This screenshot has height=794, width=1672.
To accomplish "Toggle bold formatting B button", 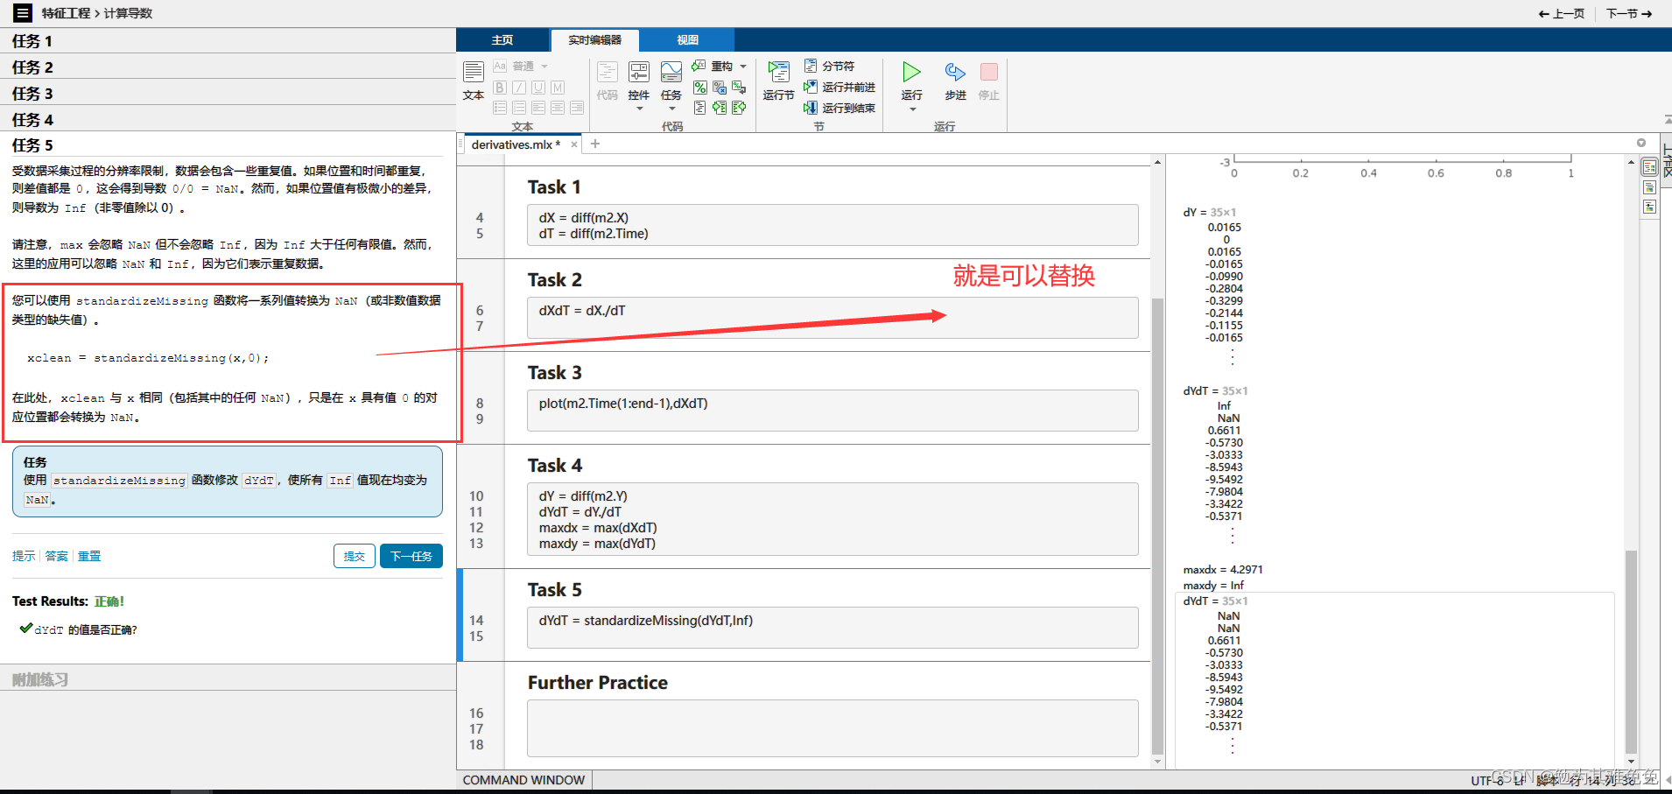I will [x=500, y=88].
